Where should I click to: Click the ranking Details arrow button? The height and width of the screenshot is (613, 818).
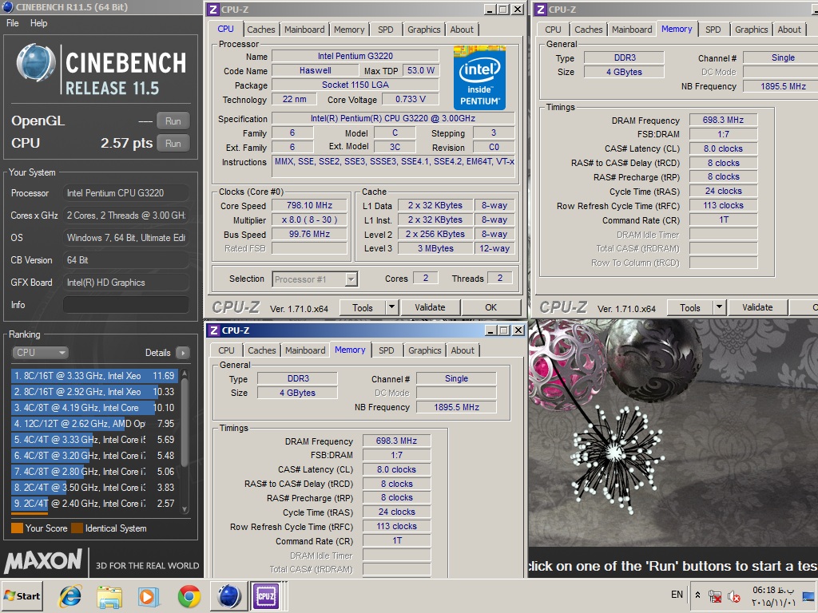(x=183, y=353)
